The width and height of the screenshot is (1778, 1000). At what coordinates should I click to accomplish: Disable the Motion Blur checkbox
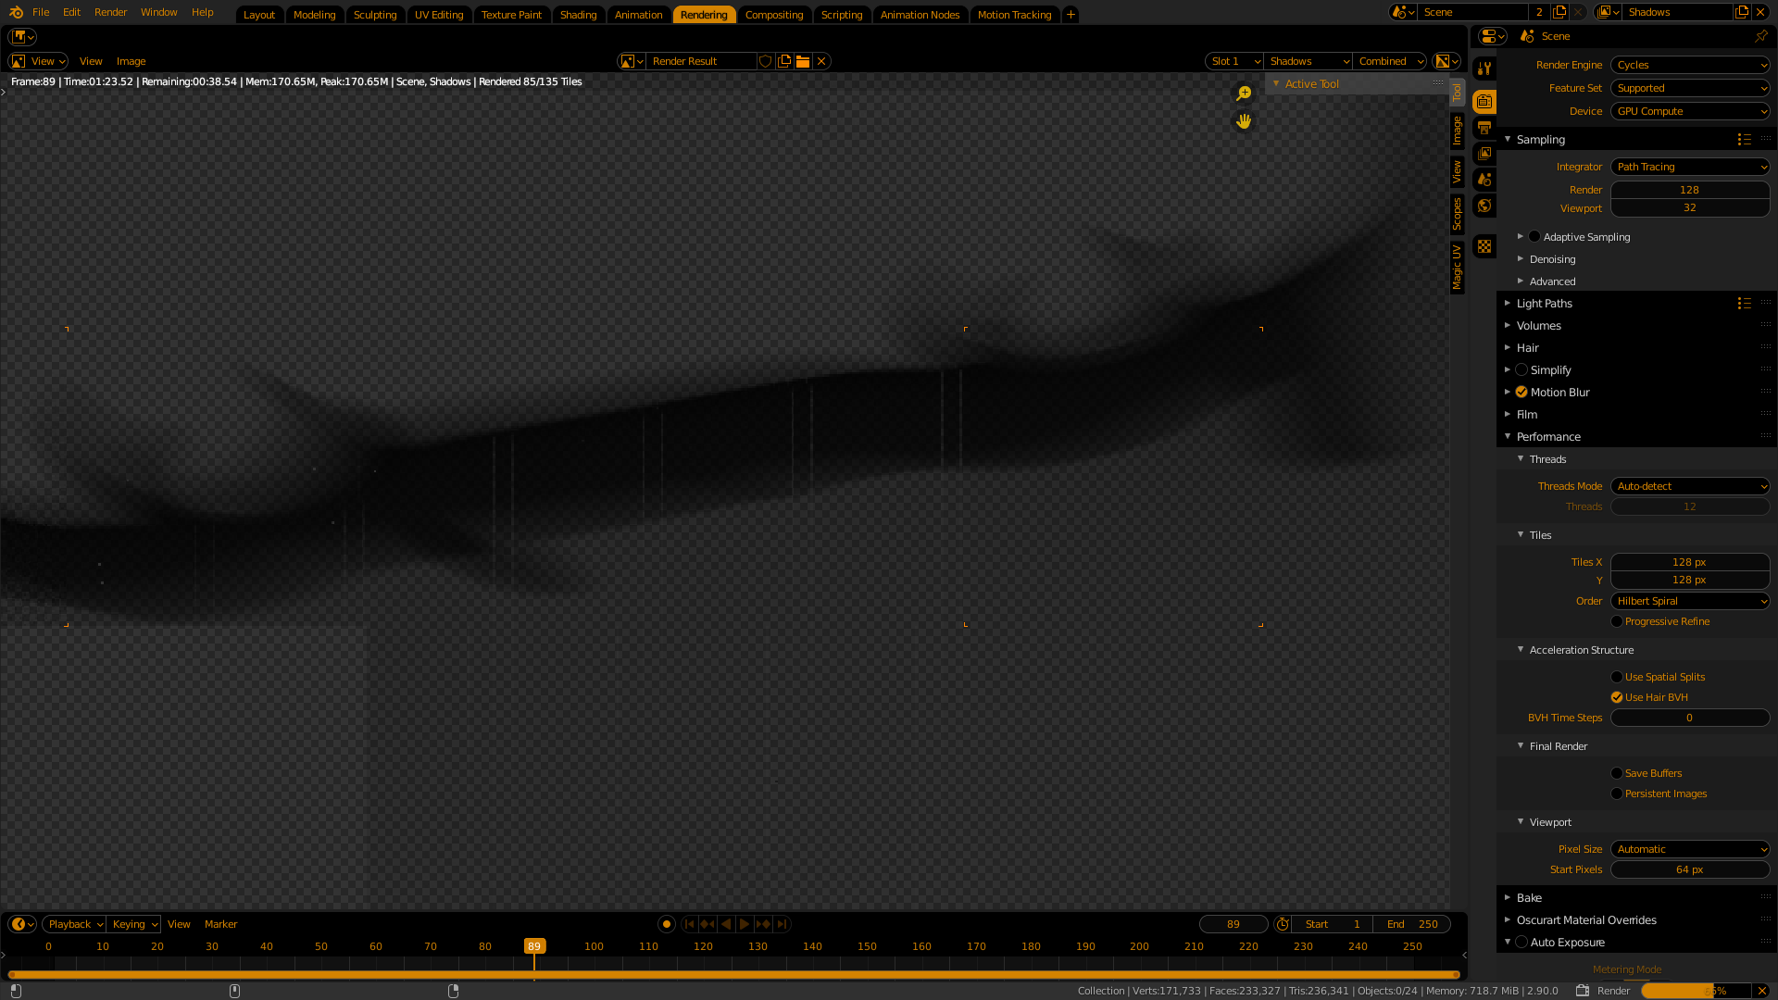(x=1521, y=393)
